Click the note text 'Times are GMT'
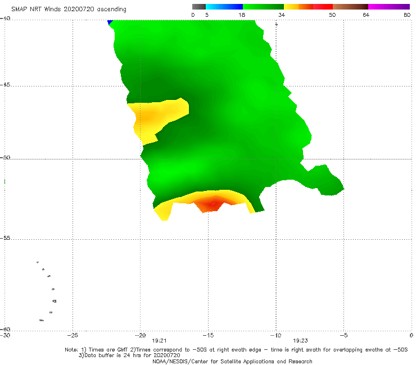The image size is (416, 365). [x=108, y=350]
